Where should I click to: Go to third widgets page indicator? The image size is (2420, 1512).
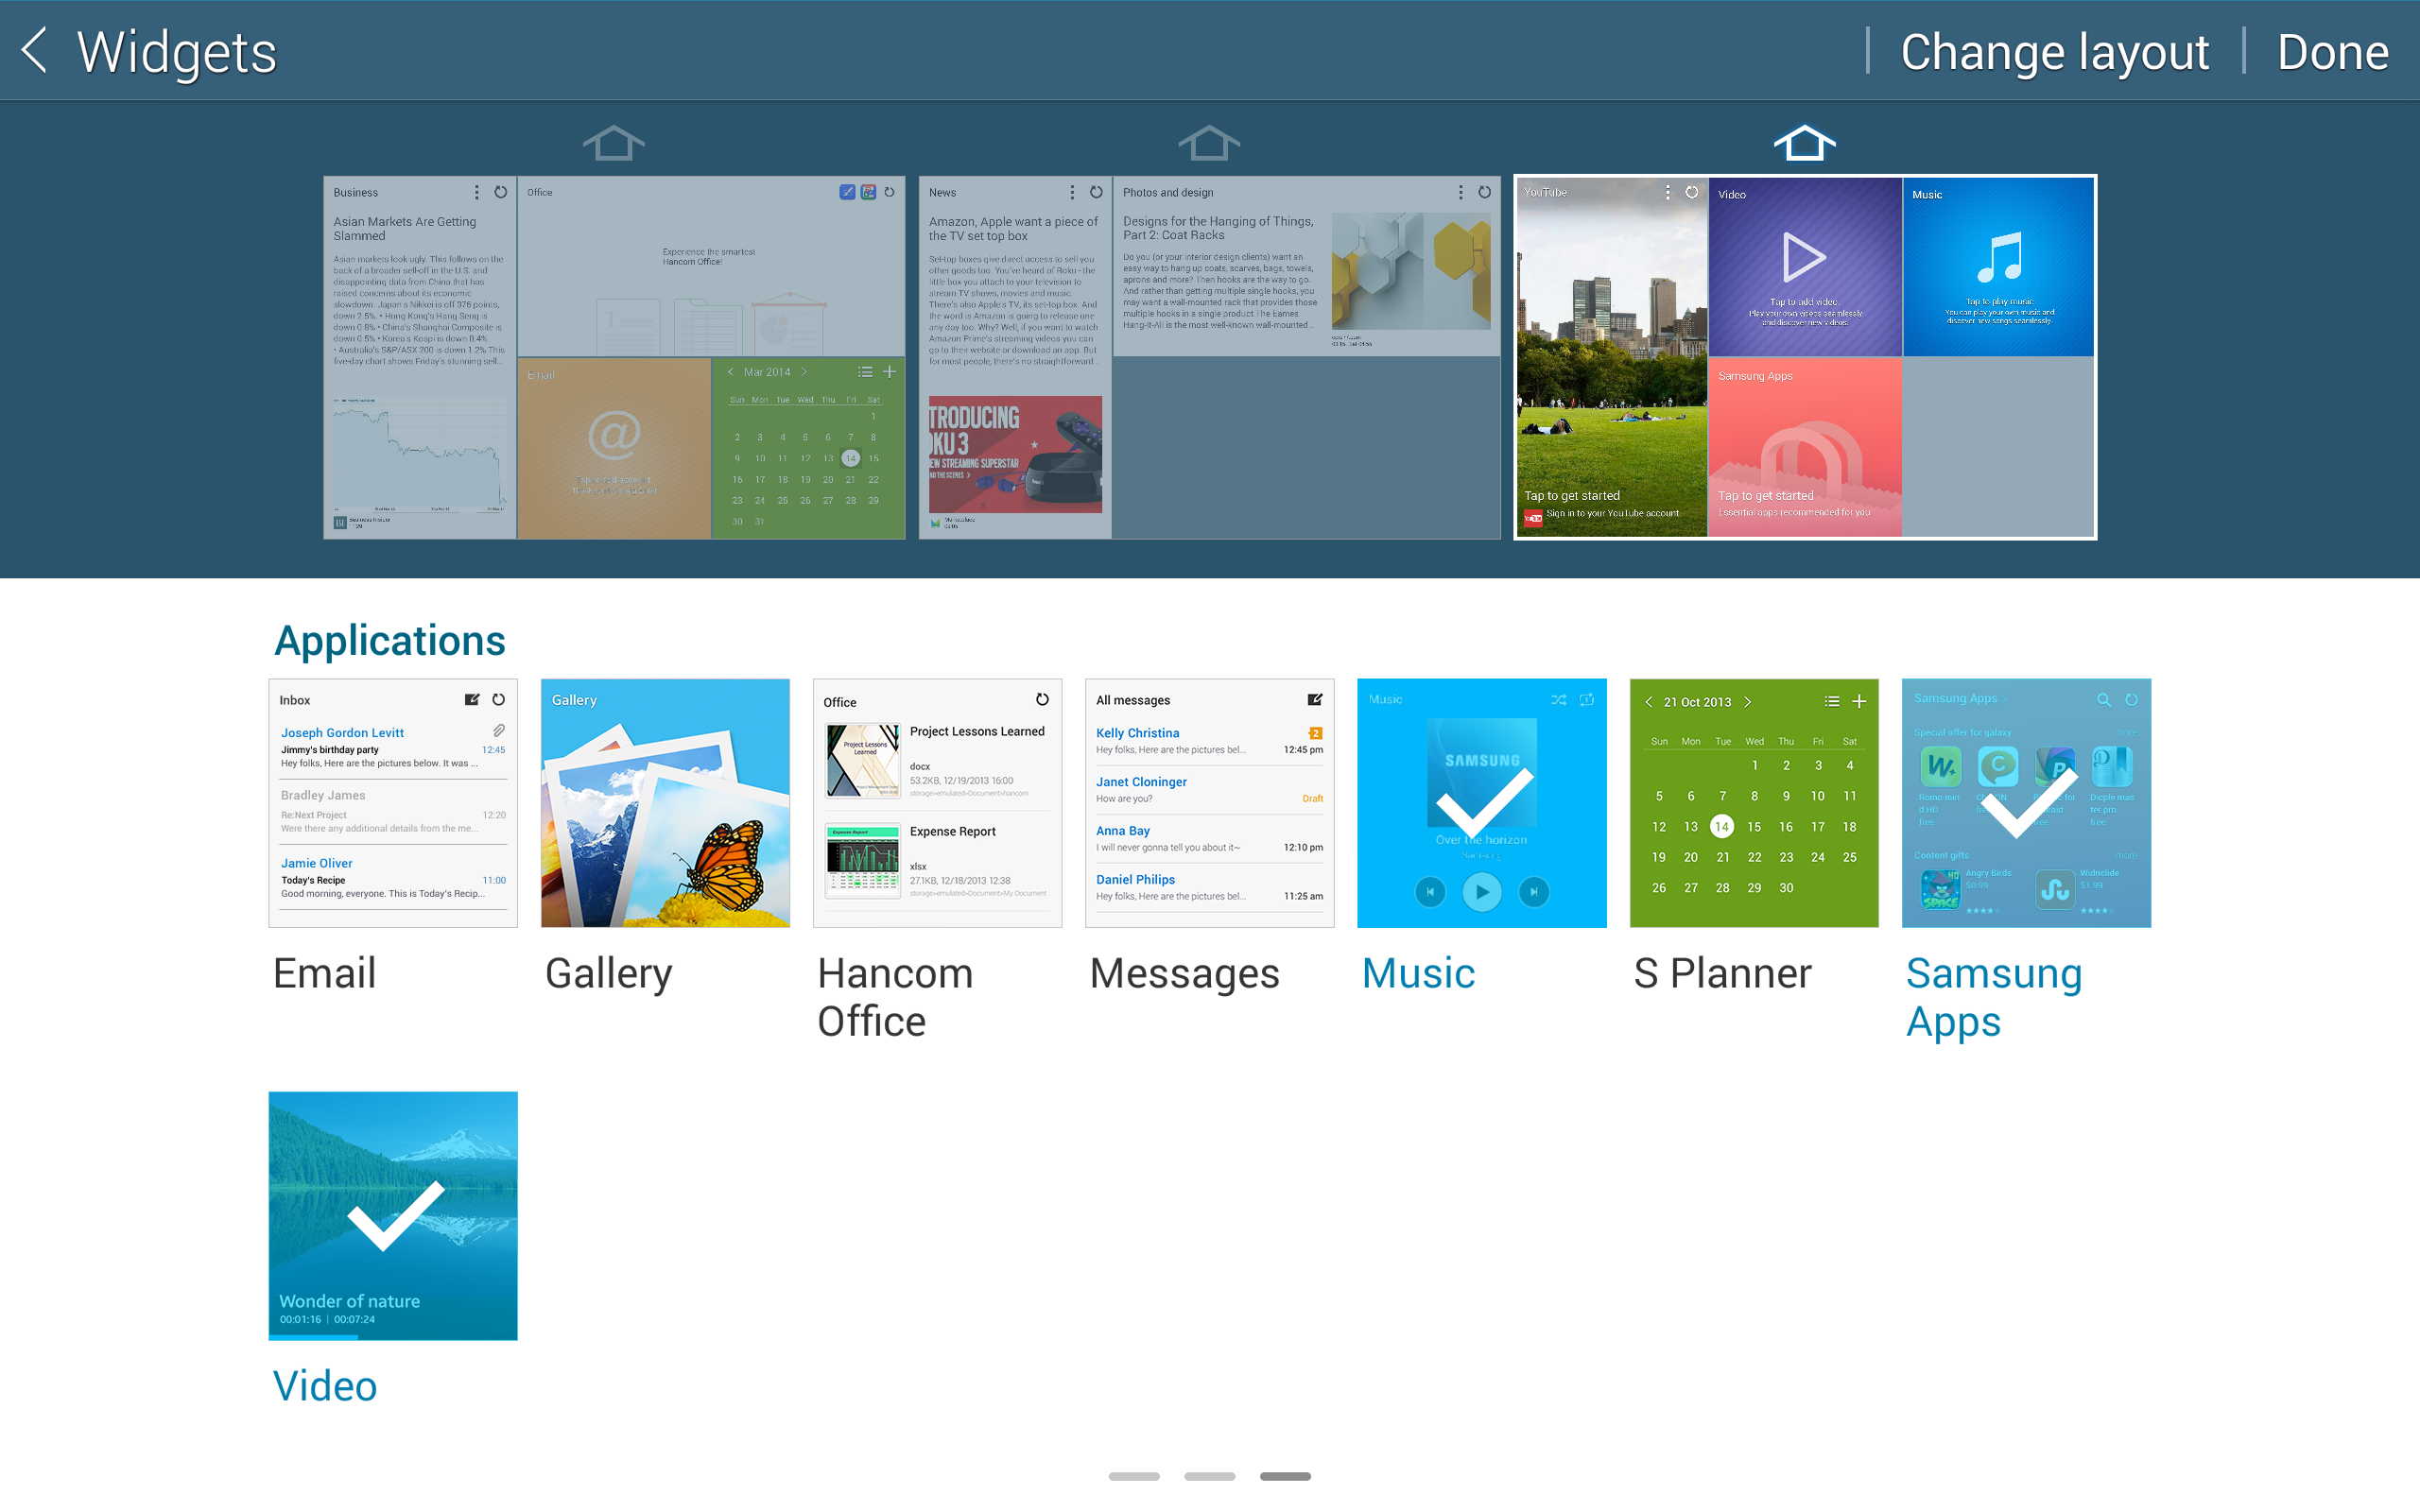1285,1476
